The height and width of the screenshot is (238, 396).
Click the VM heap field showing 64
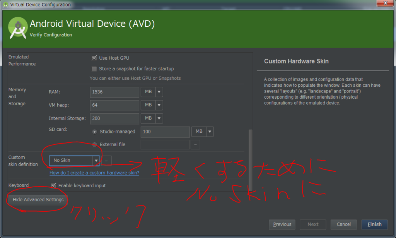coord(114,105)
